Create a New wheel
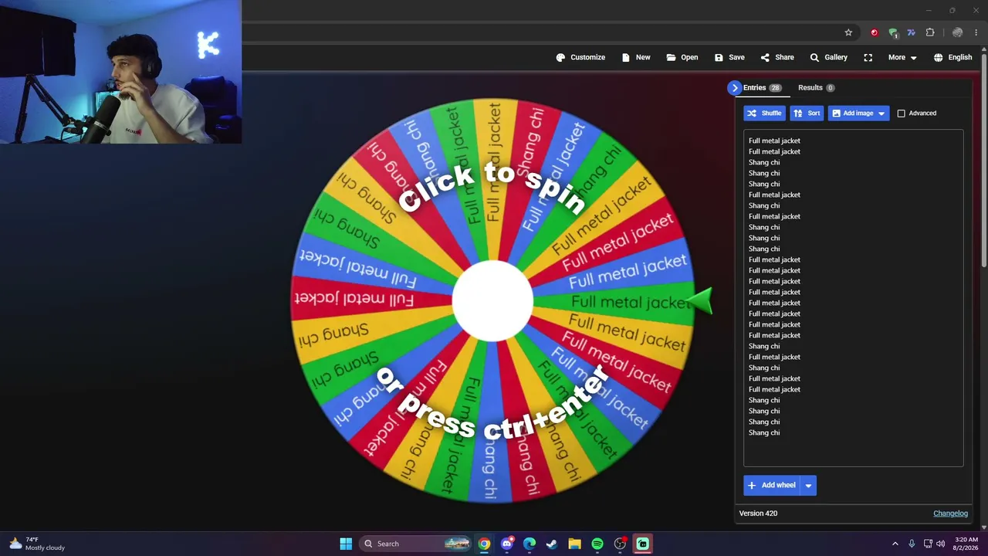The width and height of the screenshot is (988, 556). (636, 57)
